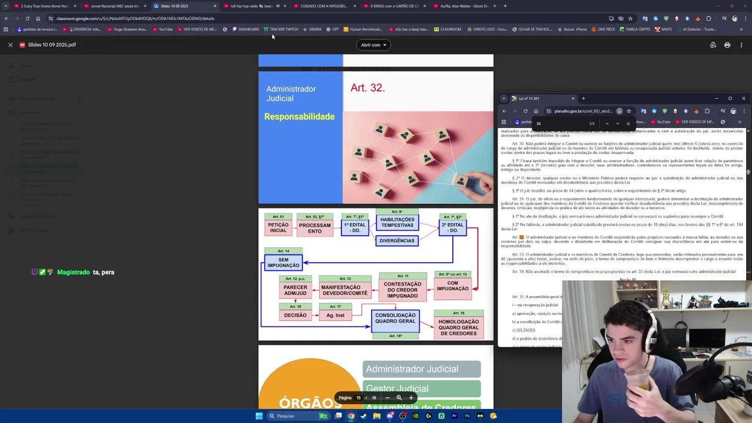This screenshot has width=752, height=423.
Task: Close the PDF preview with the X icon
Action: coord(10,45)
